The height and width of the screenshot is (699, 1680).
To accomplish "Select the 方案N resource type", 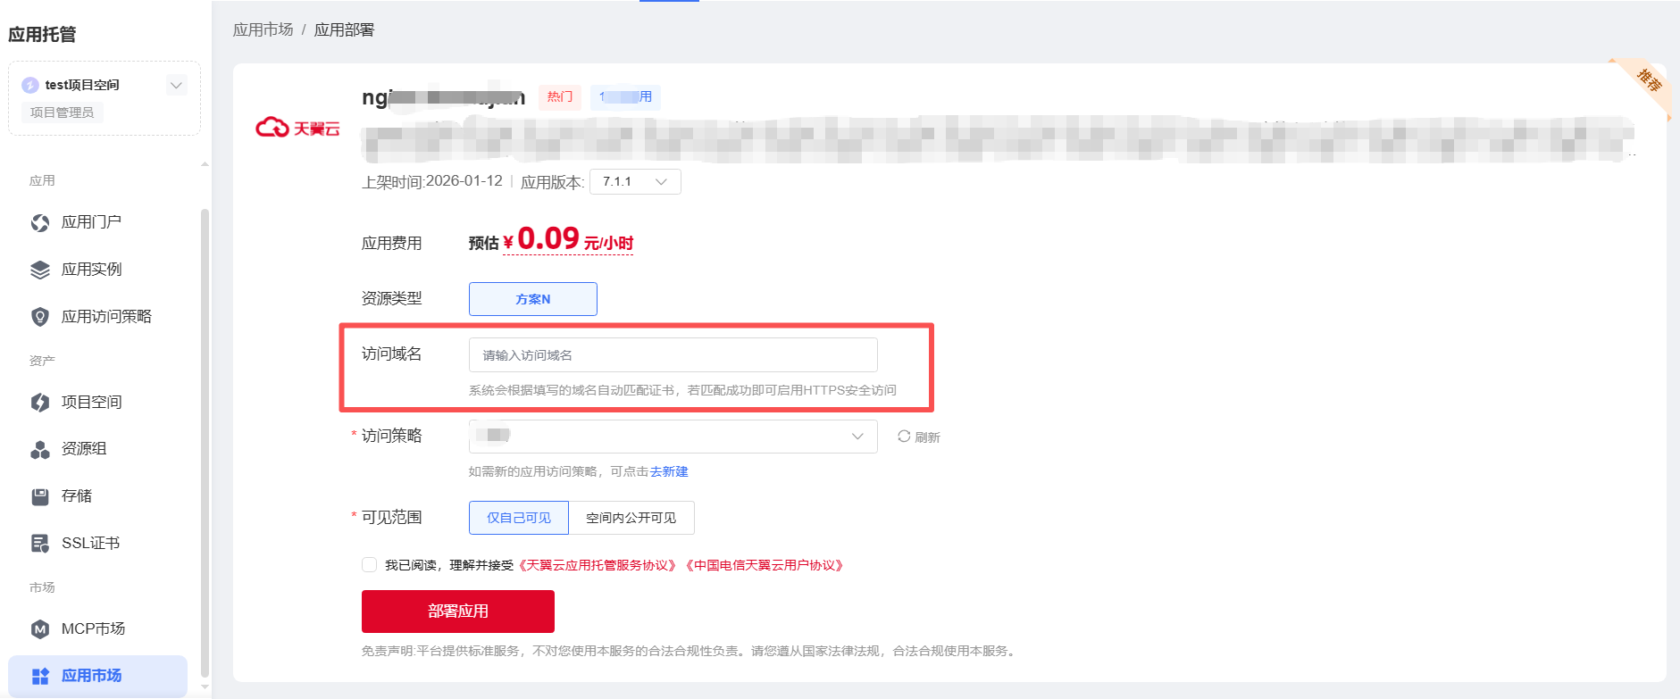I will tap(533, 299).
